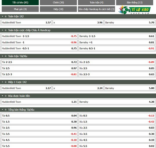Bet Barnsley full-match win at 5.70
156x148 pixels.
point(130,22)
